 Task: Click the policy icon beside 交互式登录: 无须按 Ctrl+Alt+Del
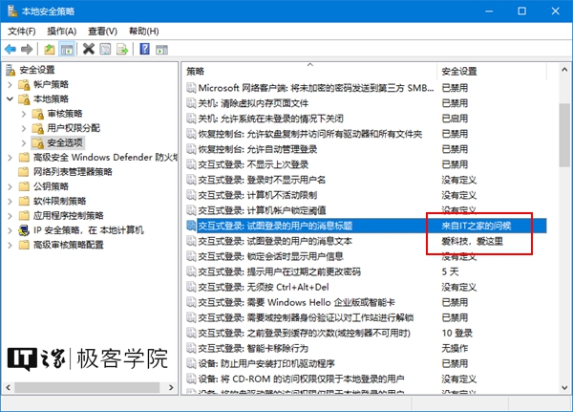pyautogui.click(x=192, y=287)
